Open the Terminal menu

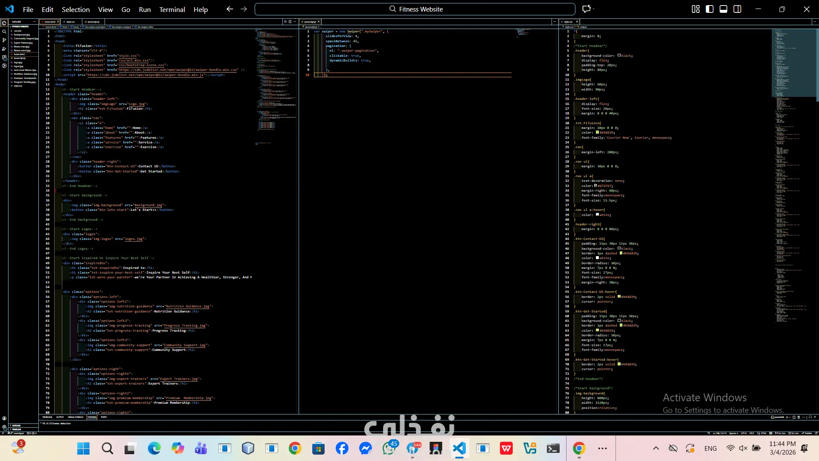point(172,9)
